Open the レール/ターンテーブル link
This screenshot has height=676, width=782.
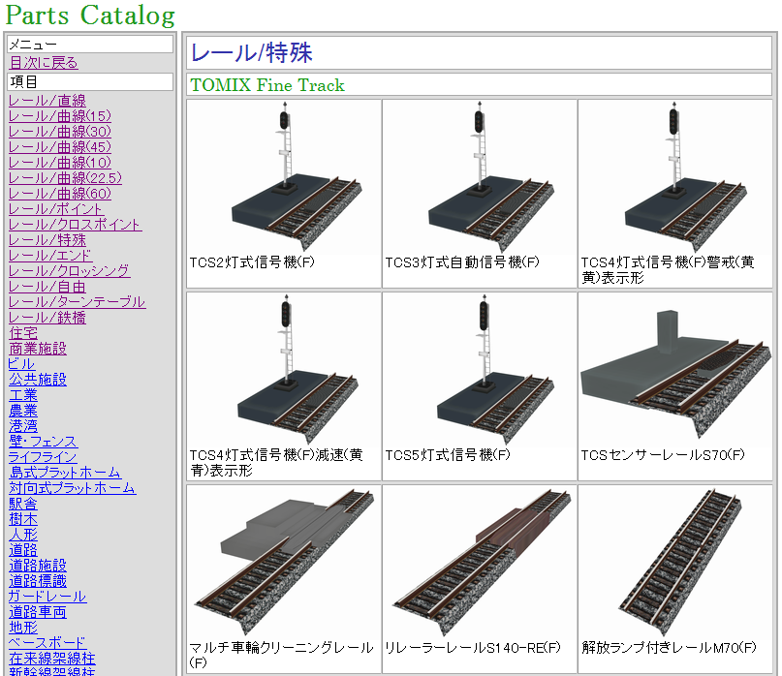pyautogui.click(x=78, y=302)
